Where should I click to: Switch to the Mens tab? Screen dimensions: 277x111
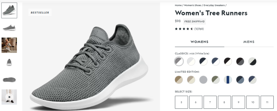point(249,42)
